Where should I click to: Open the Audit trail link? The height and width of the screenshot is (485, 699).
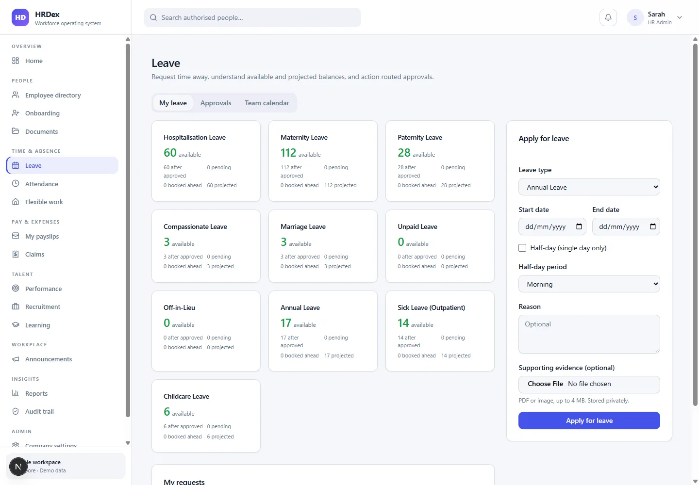coord(62,411)
